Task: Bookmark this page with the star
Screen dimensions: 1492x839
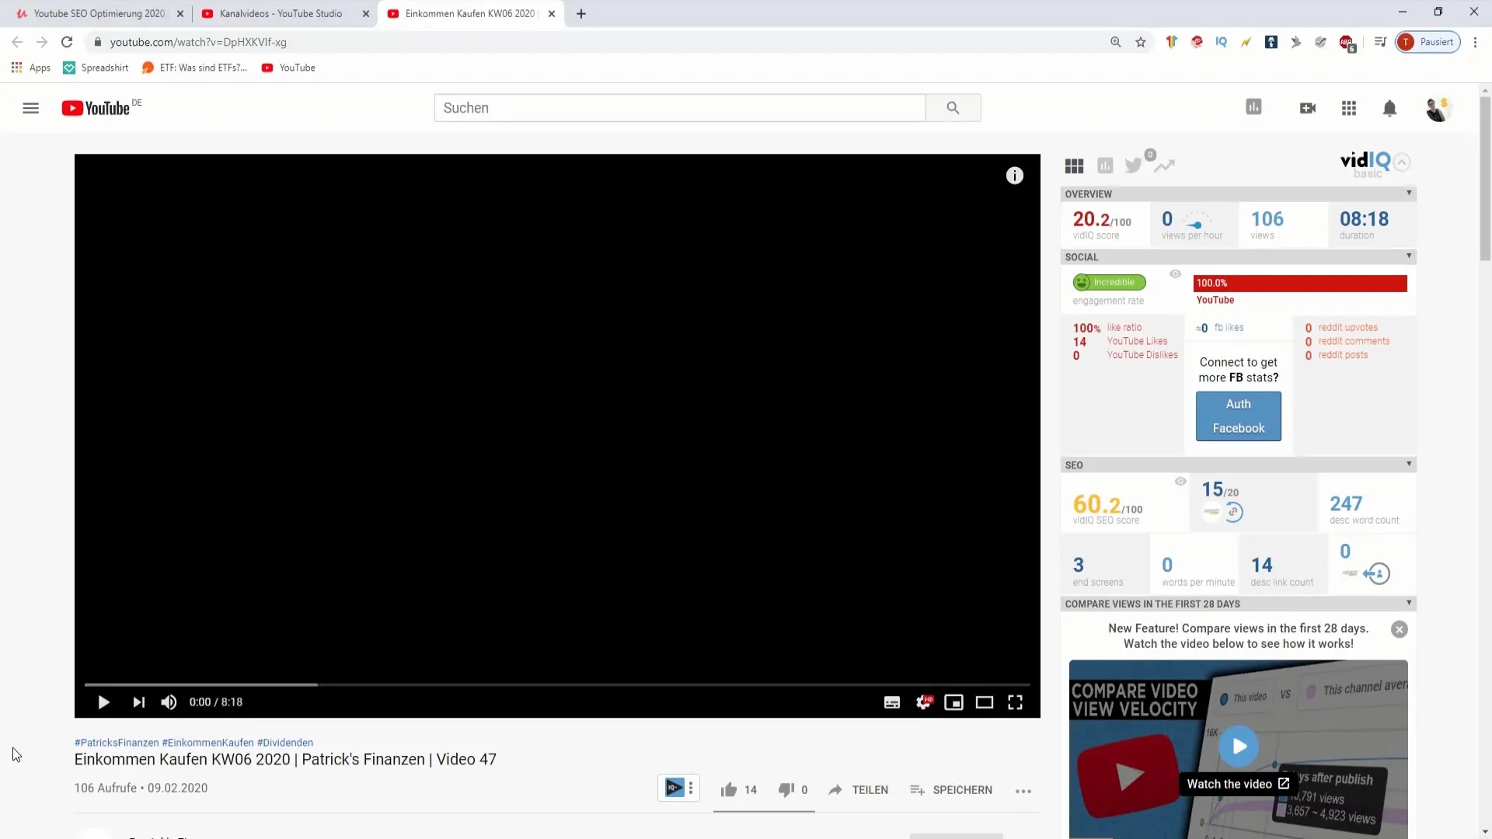Action: [1140, 42]
